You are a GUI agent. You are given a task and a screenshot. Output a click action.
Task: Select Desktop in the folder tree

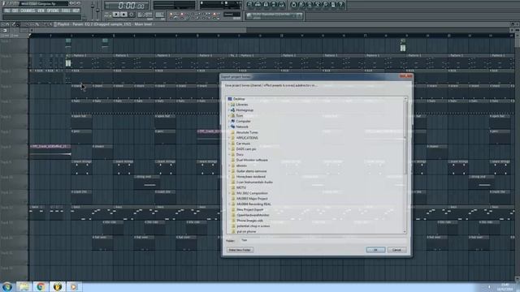pyautogui.click(x=239, y=99)
